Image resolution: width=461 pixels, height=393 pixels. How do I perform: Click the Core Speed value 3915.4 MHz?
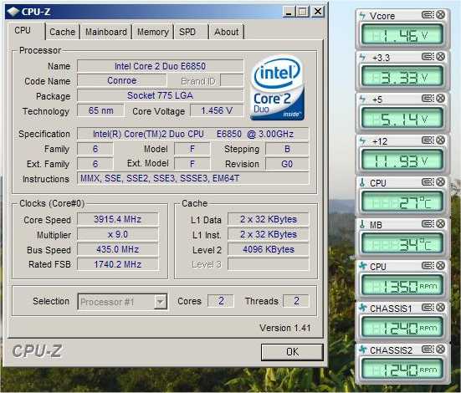[118, 219]
